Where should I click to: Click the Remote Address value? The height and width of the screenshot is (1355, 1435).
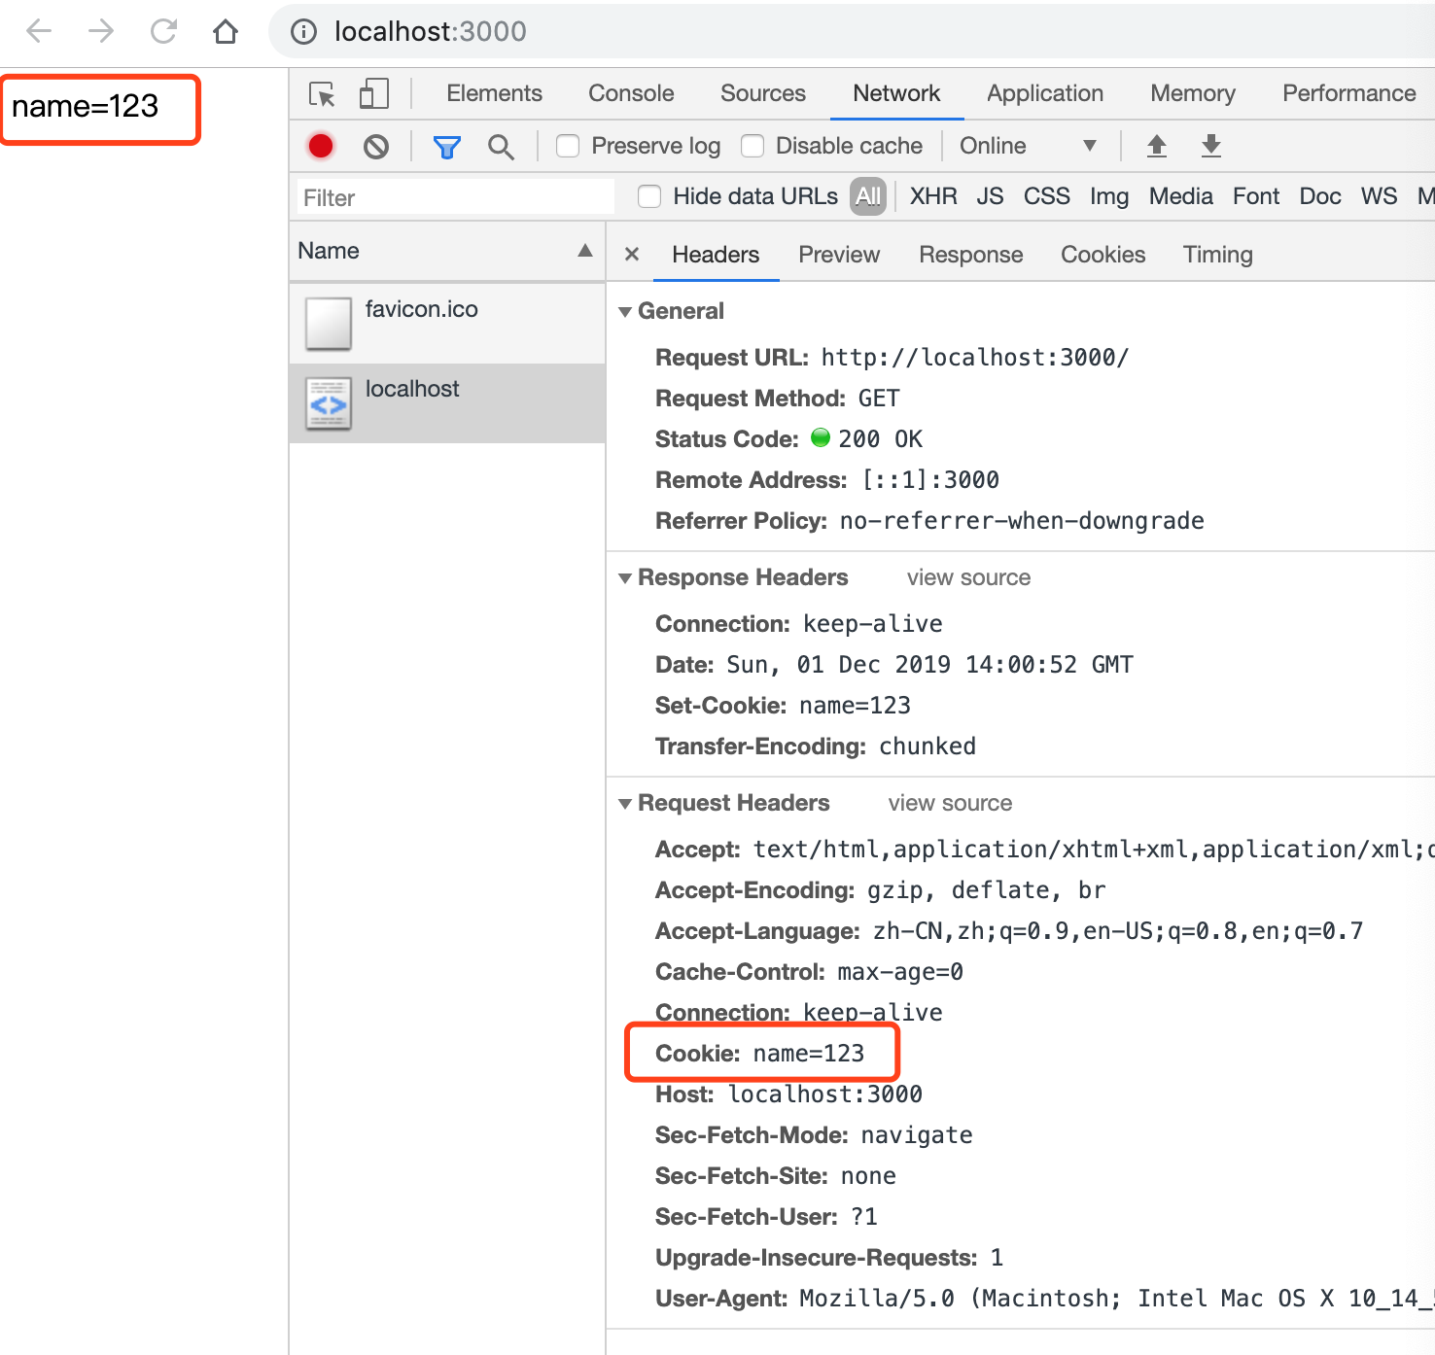[931, 480]
